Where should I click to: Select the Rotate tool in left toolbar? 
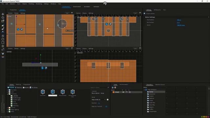tap(3, 17)
